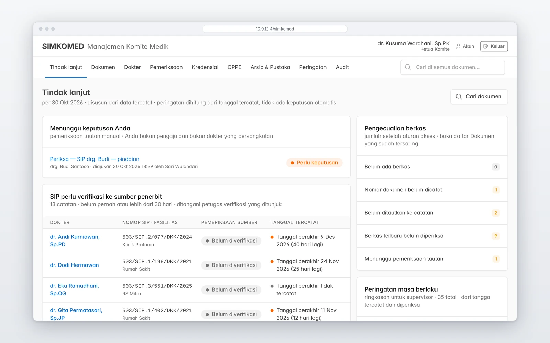Open dr. Eka Ramadhani, Sp.OG link
This screenshot has width=550, height=343.
pyautogui.click(x=74, y=290)
